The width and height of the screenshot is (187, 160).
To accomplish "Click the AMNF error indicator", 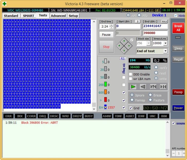I will coord(107,116).
